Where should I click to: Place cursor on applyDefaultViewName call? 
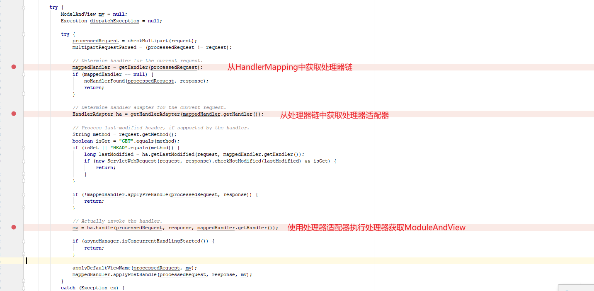click(101, 268)
